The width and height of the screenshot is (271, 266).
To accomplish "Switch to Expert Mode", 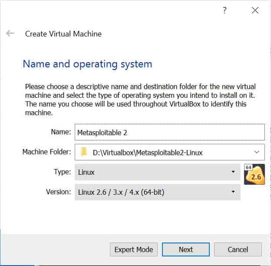I will pos(134,249).
